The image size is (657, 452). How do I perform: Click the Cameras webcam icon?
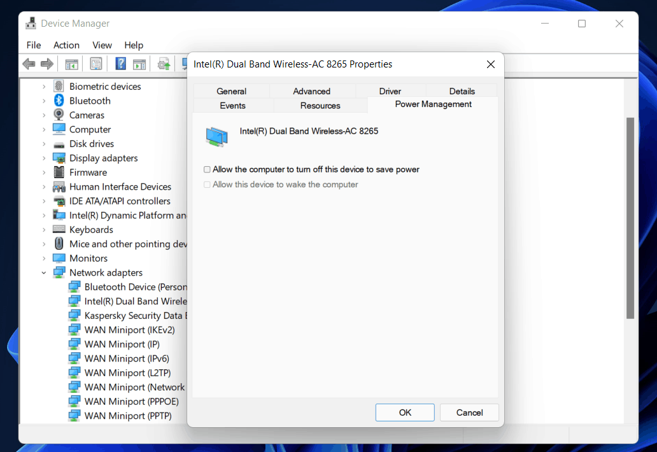tap(59, 115)
